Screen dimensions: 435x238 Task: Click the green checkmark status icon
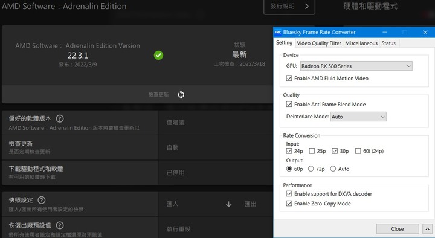pos(158,55)
